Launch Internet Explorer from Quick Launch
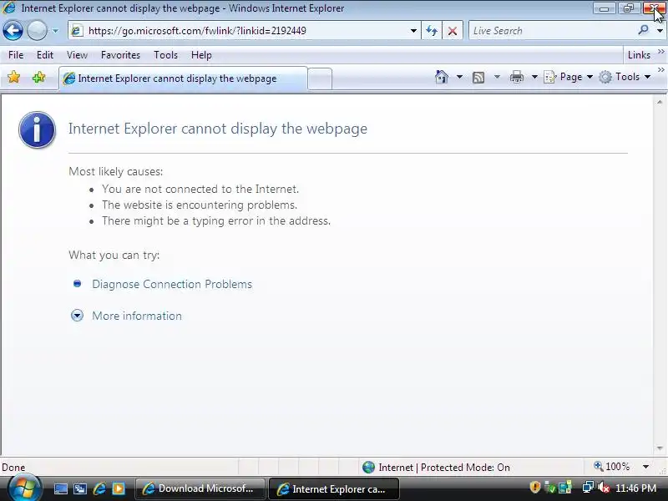The image size is (668, 501). click(99, 488)
